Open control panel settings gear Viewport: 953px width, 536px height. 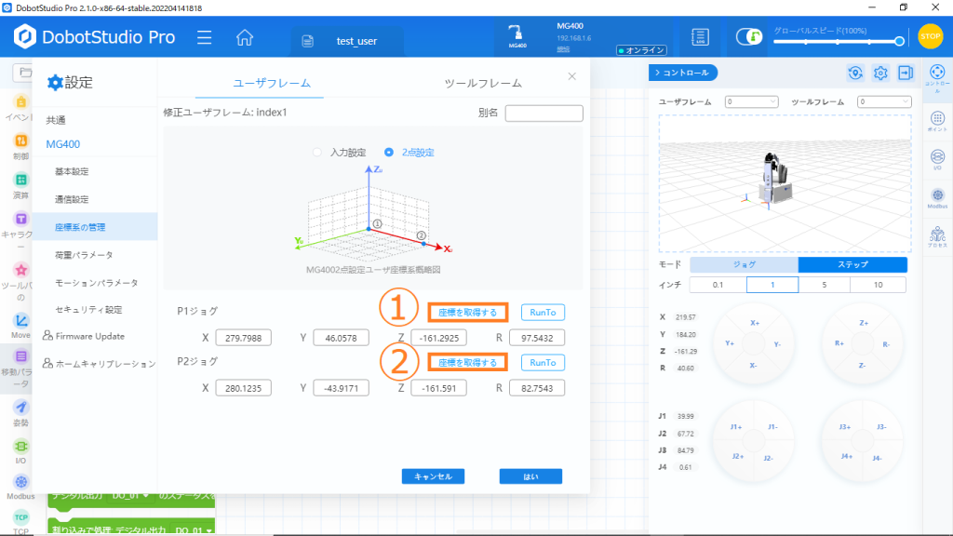(x=880, y=73)
